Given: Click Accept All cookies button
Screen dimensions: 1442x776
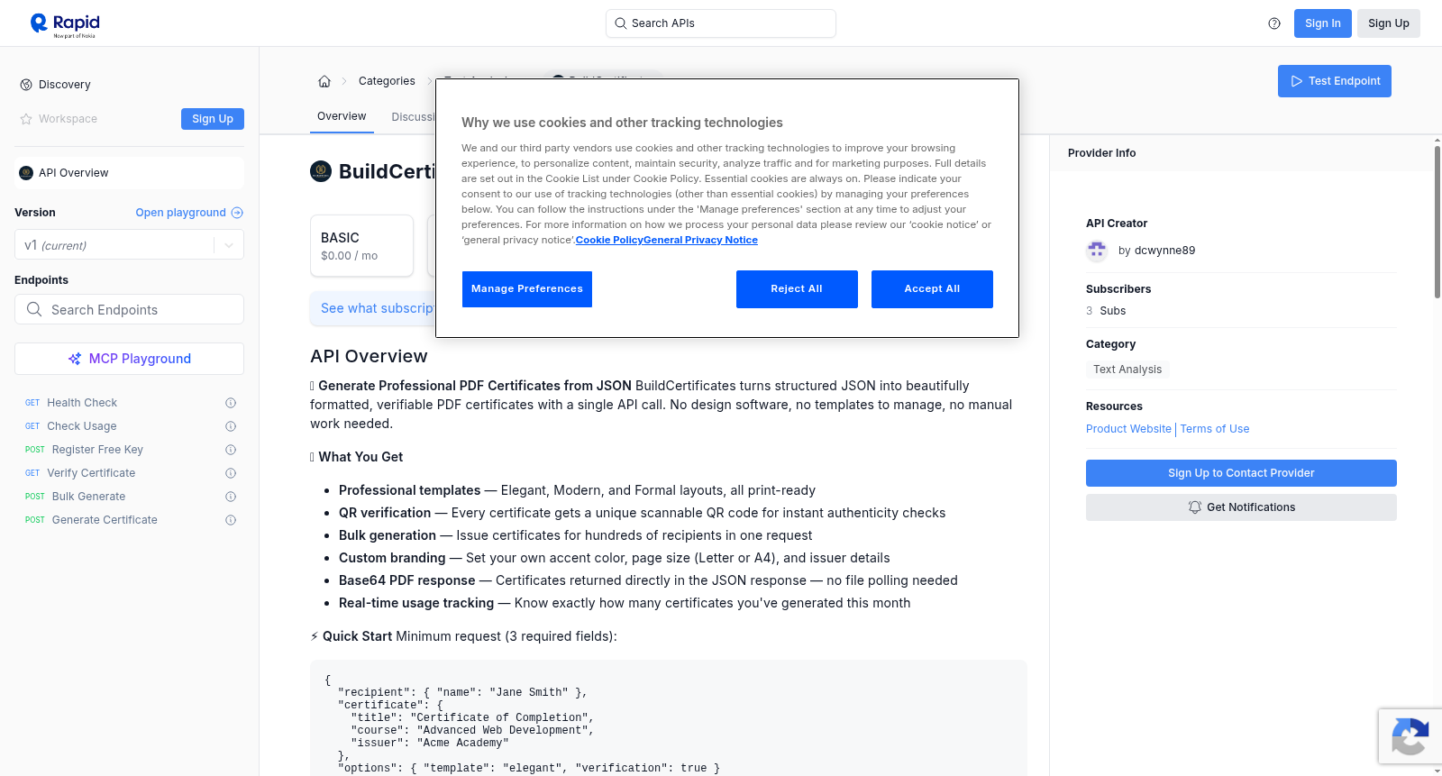Looking at the screenshot, I should (932, 289).
